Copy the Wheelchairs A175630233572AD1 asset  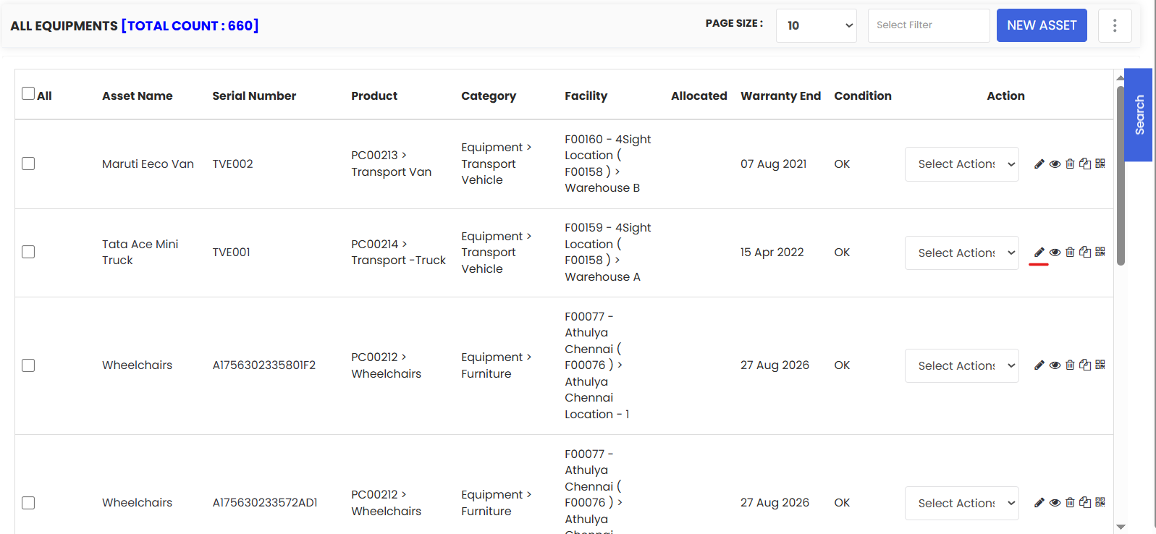coord(1085,503)
